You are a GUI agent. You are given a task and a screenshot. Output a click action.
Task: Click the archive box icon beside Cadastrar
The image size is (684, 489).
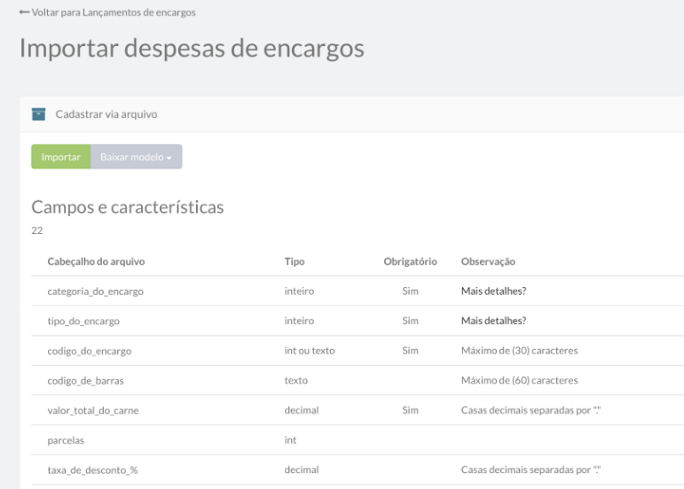coord(39,113)
